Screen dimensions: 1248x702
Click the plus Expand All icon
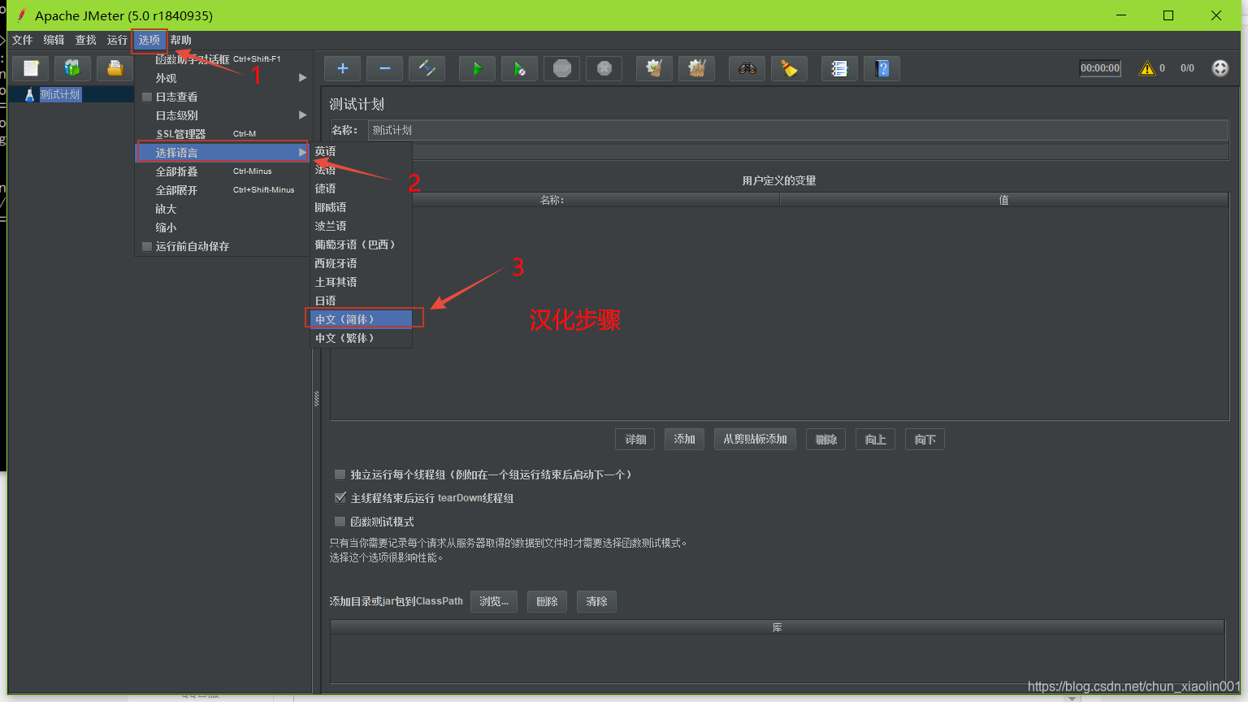pos(342,68)
